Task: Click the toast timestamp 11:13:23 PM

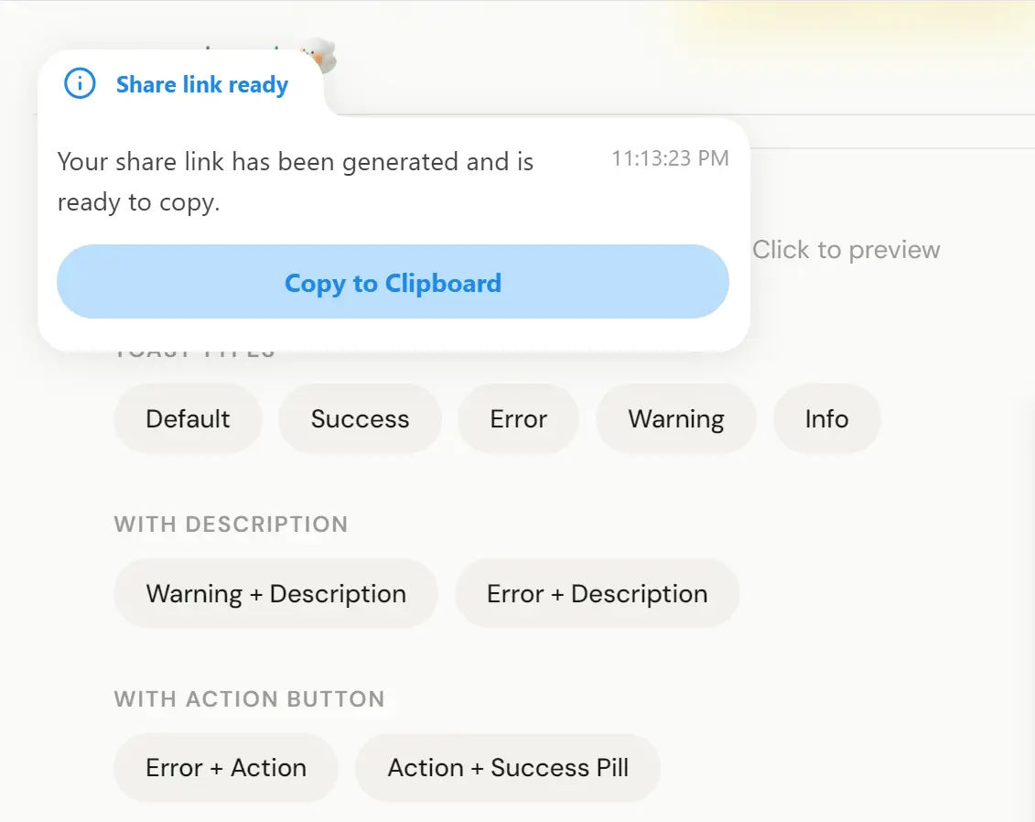Action: (670, 158)
